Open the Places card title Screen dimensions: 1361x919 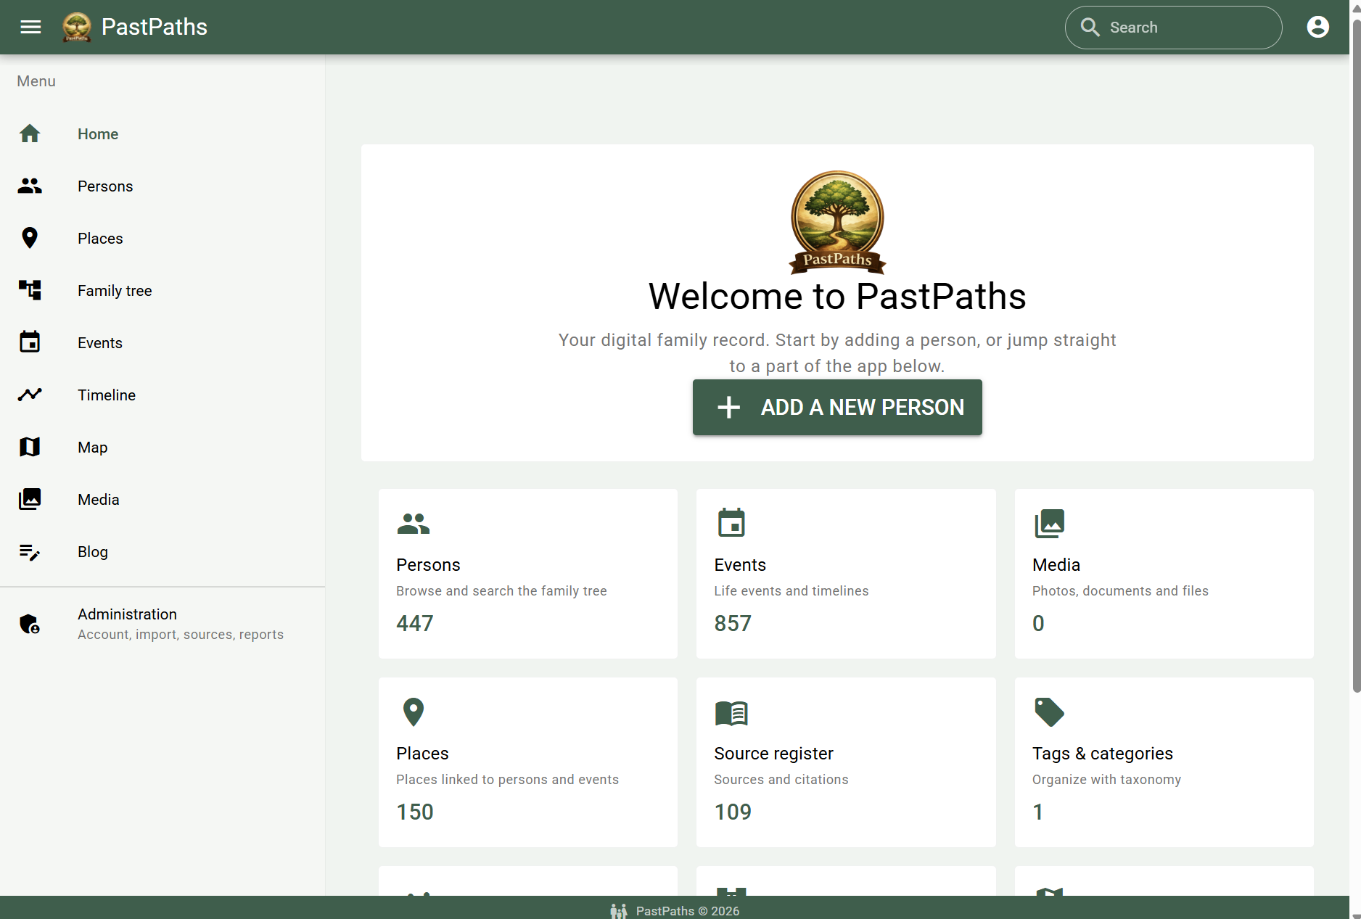422,753
